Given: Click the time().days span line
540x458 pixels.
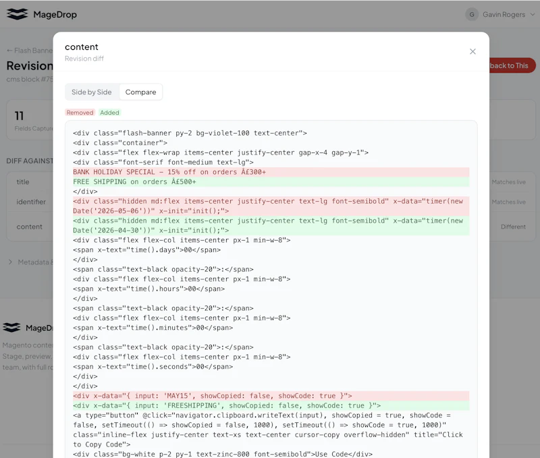Looking at the screenshot, I should tap(146, 250).
